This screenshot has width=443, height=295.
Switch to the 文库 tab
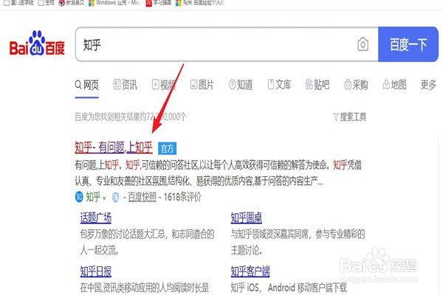(279, 84)
